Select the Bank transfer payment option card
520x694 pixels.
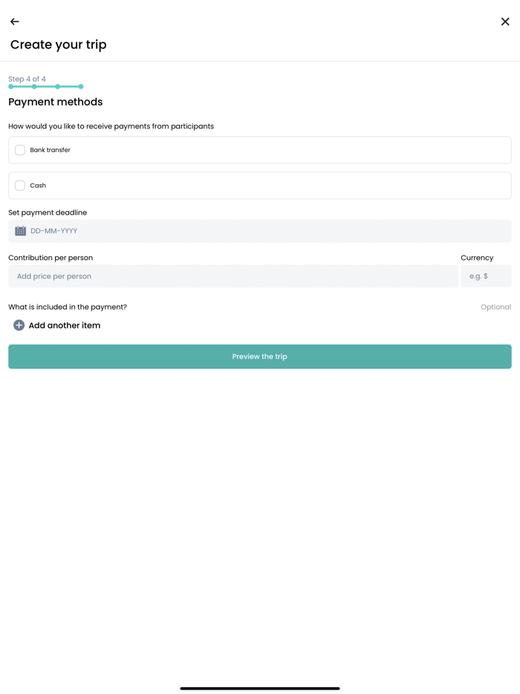tap(259, 149)
